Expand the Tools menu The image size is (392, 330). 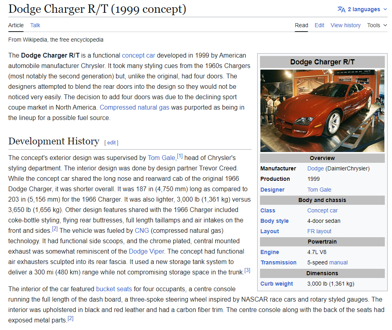click(377, 25)
